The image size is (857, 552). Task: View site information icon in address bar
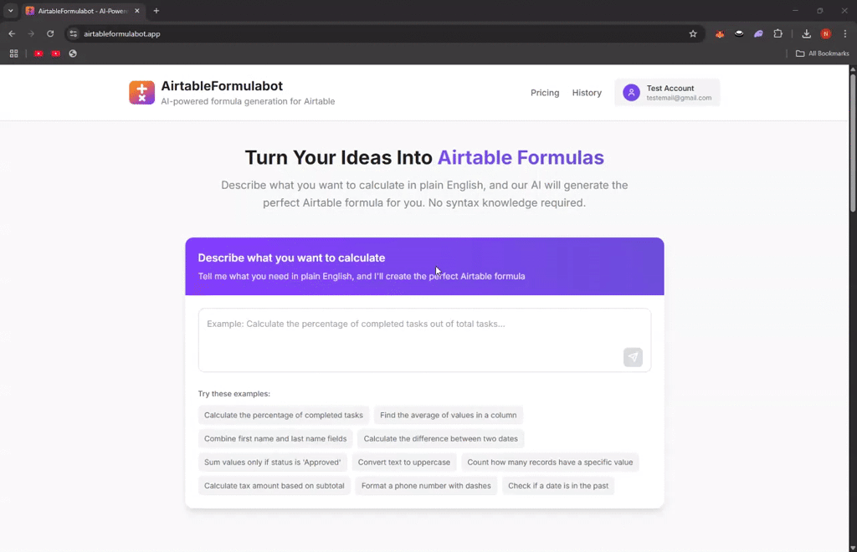(x=74, y=33)
